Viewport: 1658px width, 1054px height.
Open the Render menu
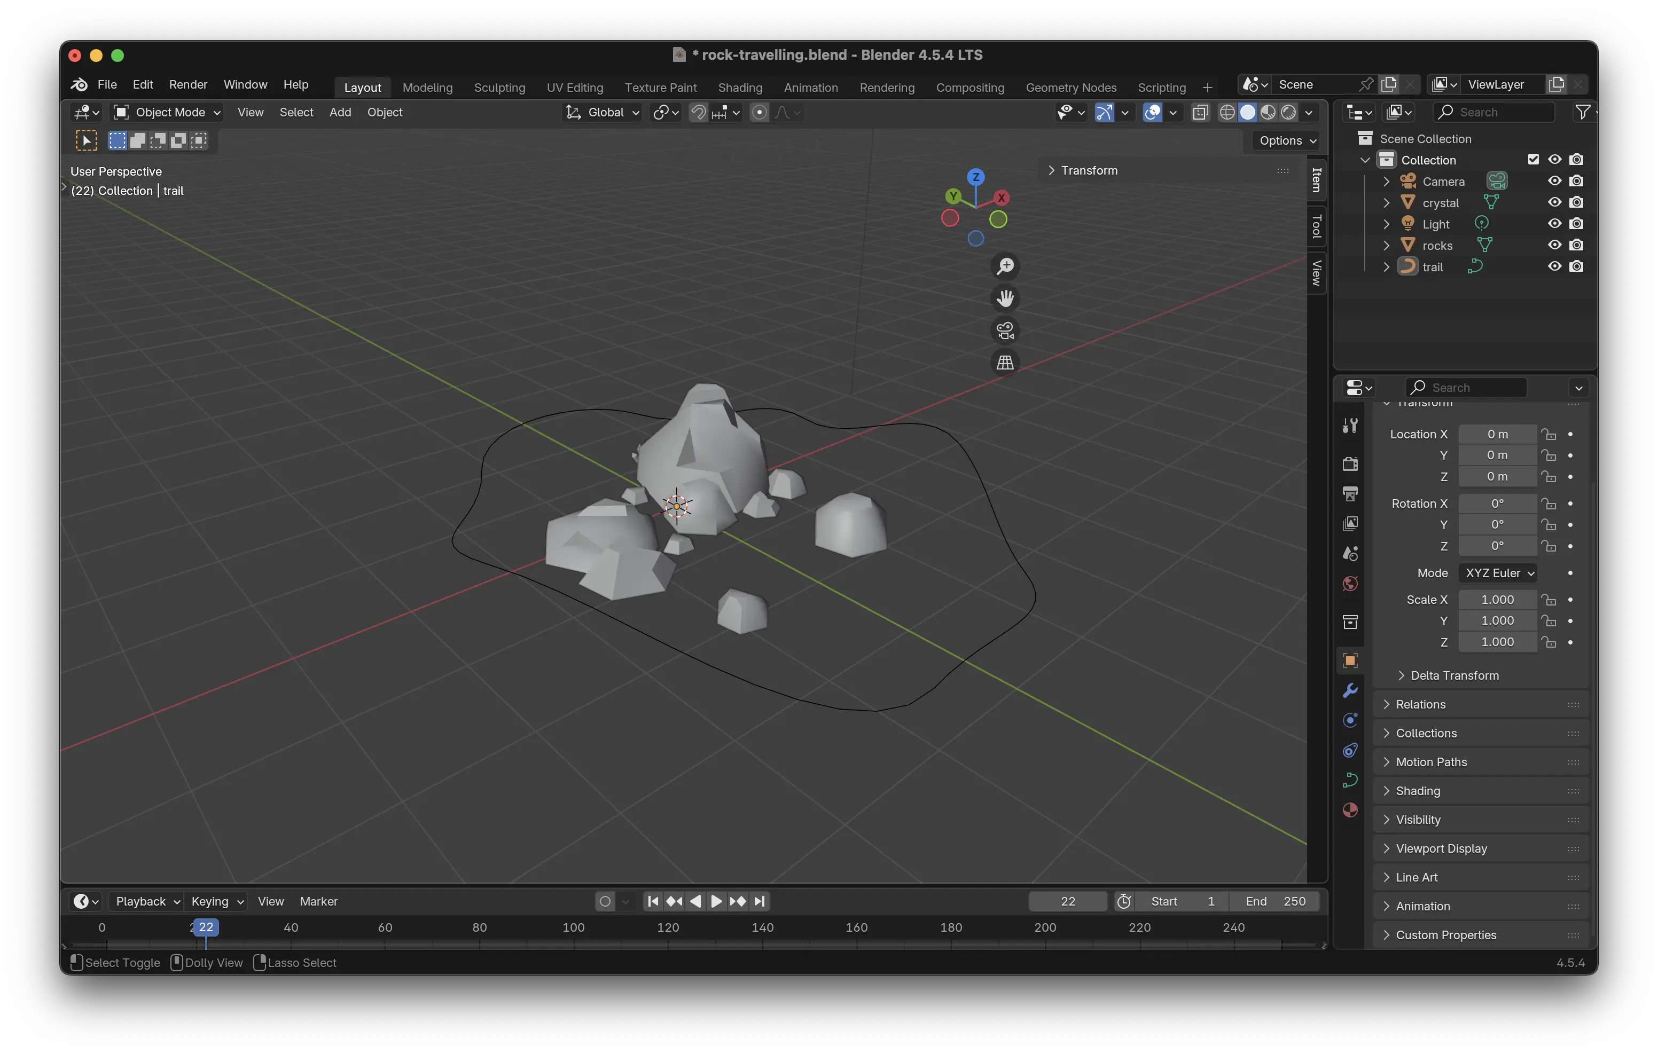(188, 84)
